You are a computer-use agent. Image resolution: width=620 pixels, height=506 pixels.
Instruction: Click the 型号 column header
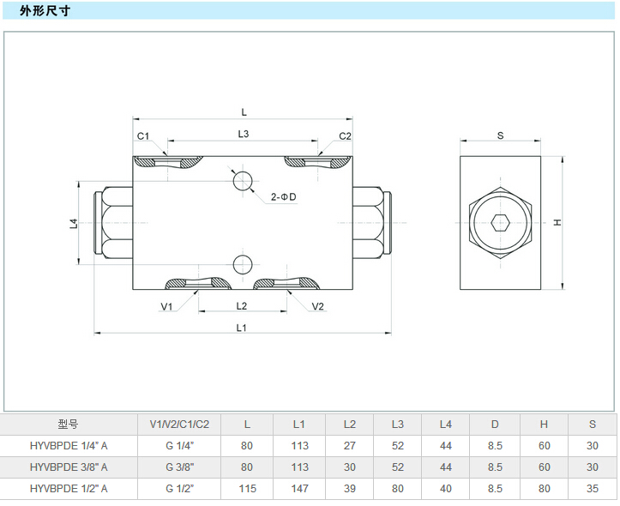pyautogui.click(x=69, y=424)
